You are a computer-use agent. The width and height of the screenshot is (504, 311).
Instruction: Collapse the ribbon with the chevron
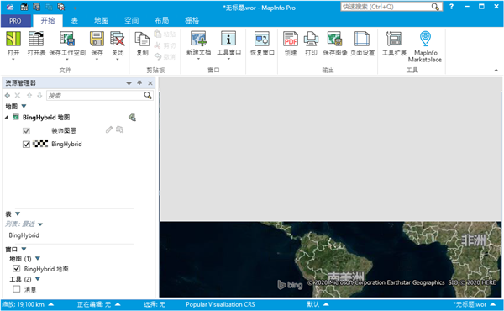[496, 70]
